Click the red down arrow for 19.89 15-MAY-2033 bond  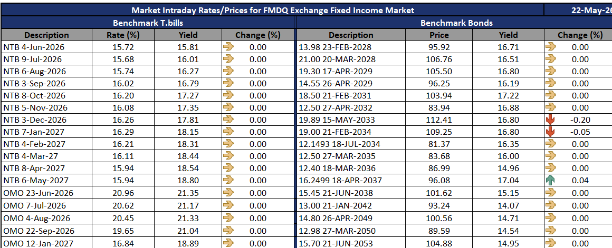coord(550,120)
